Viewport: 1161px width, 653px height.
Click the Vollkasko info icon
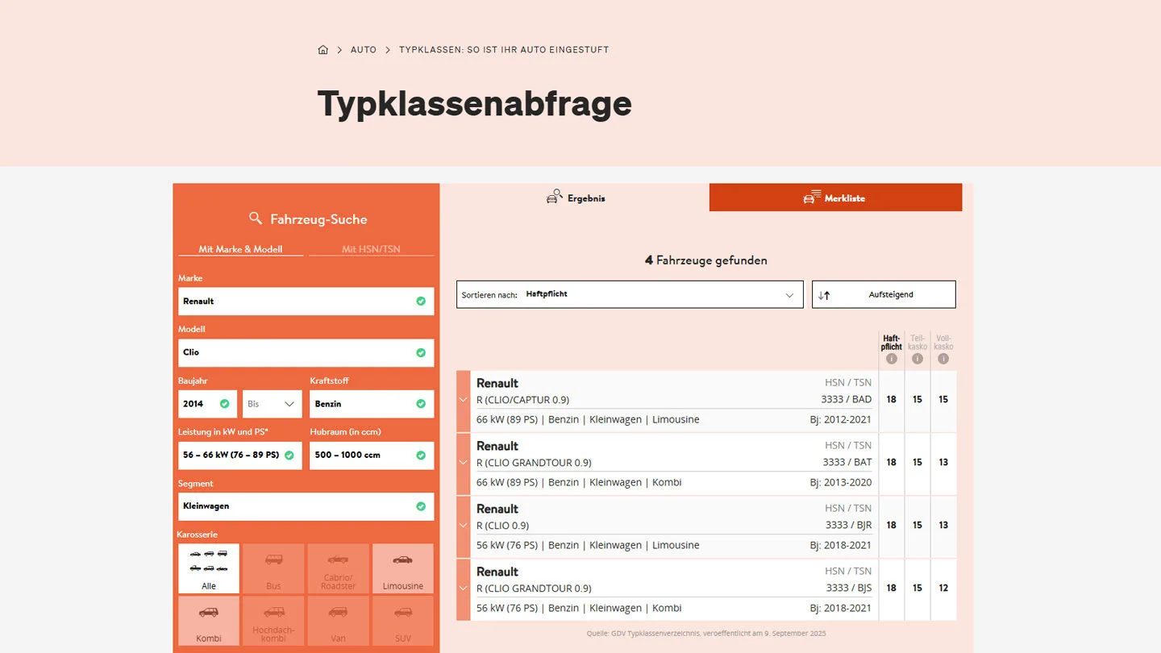pyautogui.click(x=943, y=359)
